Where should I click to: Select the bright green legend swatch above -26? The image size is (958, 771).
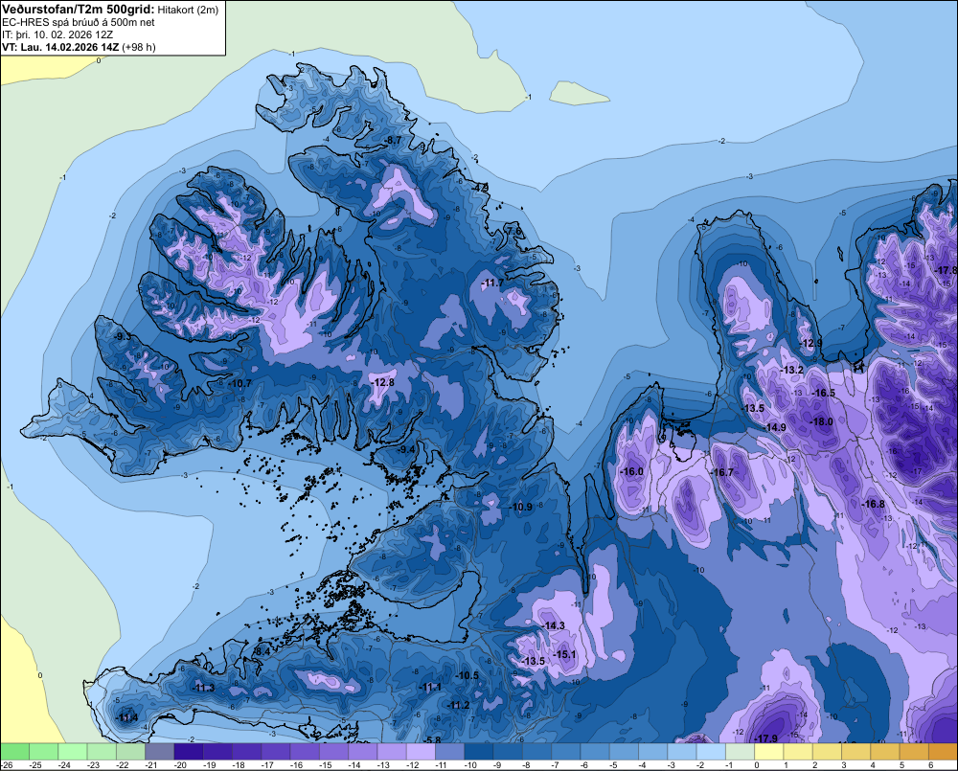point(14,751)
